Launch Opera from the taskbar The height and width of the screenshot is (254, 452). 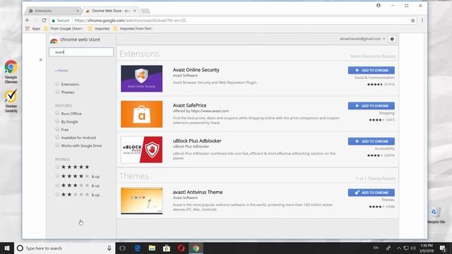pyautogui.click(x=181, y=248)
